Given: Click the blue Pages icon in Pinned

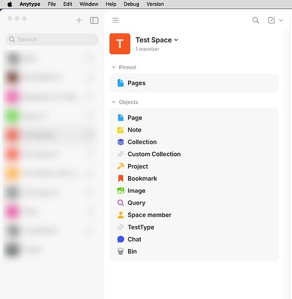Looking at the screenshot, I should [x=120, y=83].
